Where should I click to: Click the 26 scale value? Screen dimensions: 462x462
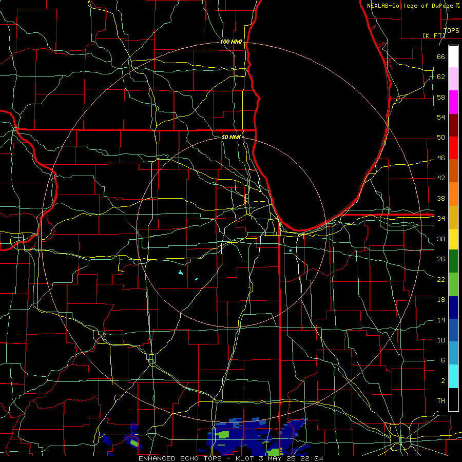click(441, 259)
